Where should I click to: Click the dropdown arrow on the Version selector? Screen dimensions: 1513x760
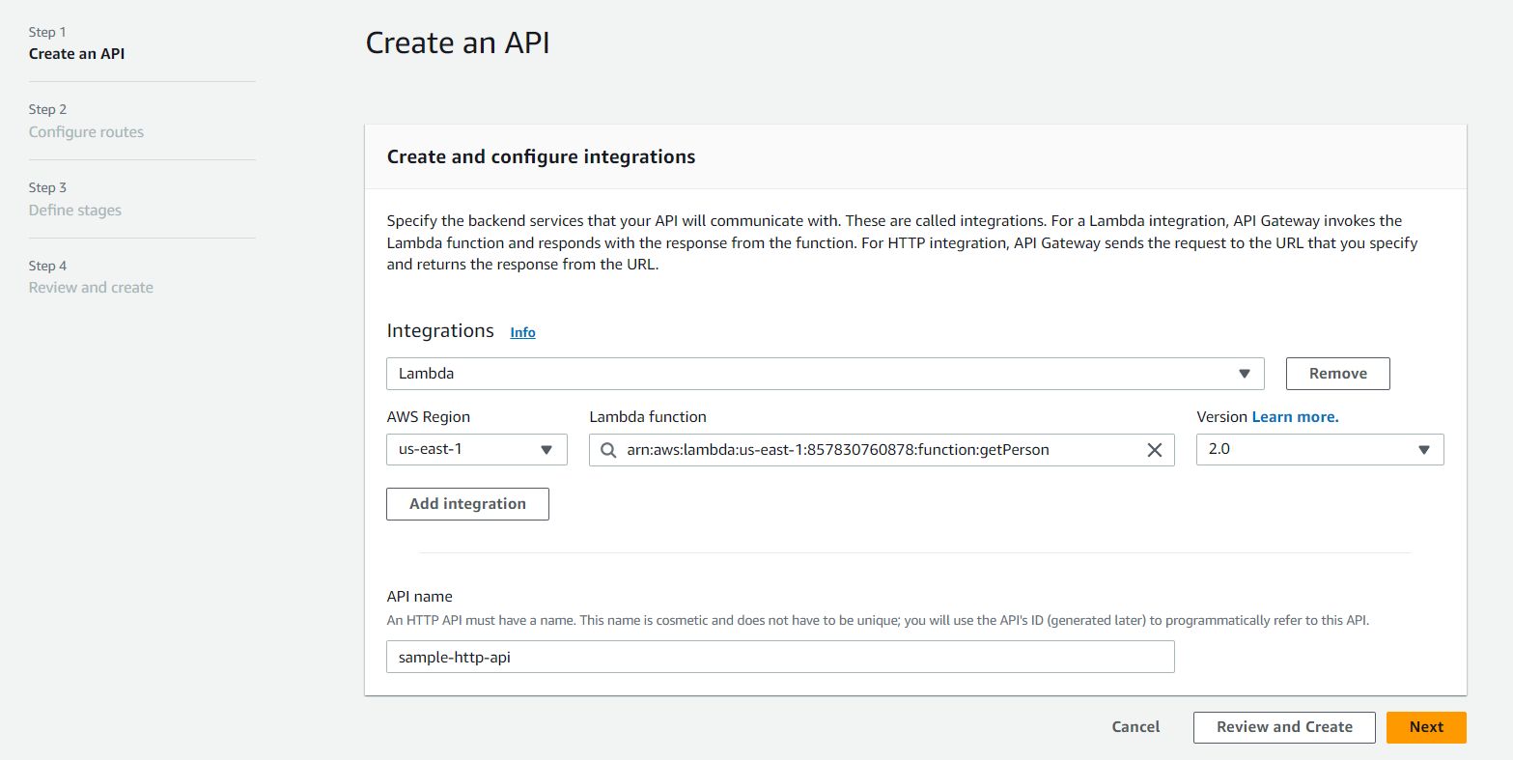pyautogui.click(x=1423, y=450)
